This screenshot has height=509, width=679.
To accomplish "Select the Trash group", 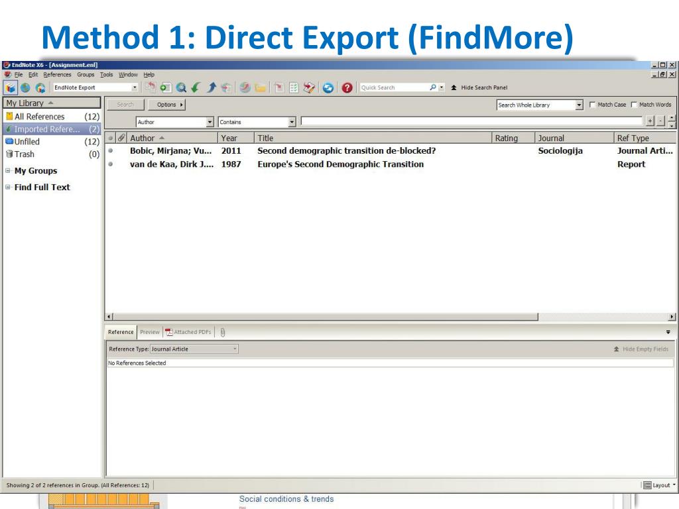I will (x=52, y=154).
